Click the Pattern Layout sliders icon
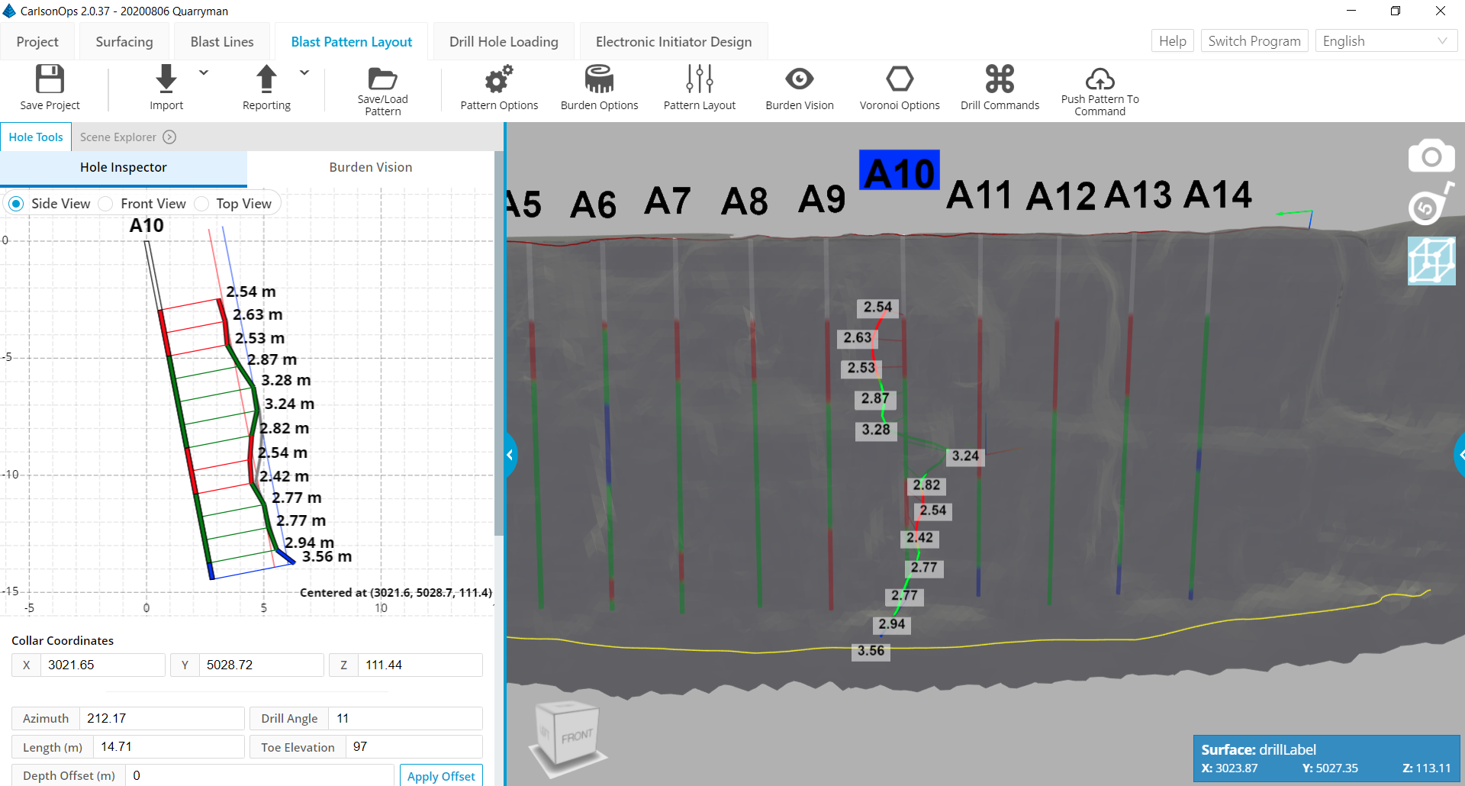 [699, 79]
